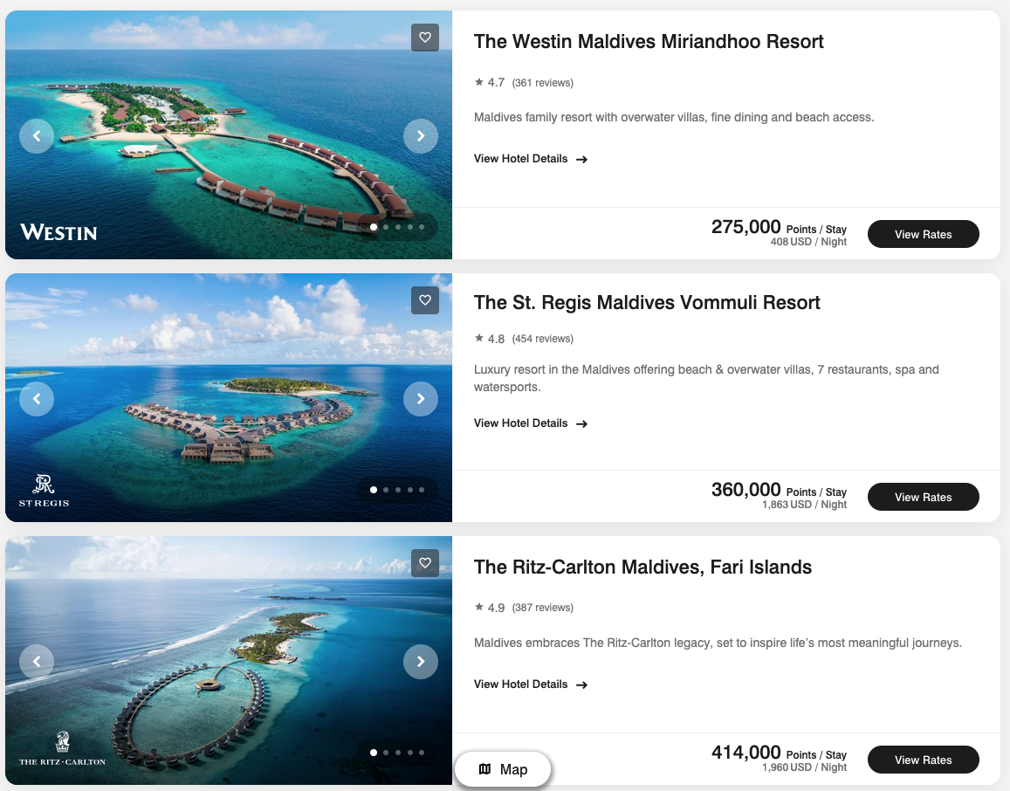View Rates for The Westin Maldives Miriandhoo
Screen dimensions: 1010x791
point(923,235)
